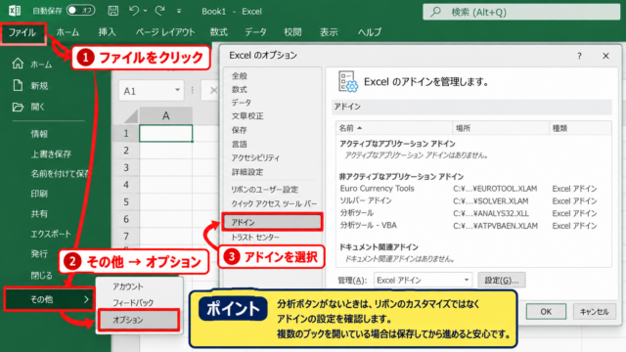Screen dimensions: 626x352
Task: Sort add-ins by 種類 column header
Action: (580, 128)
